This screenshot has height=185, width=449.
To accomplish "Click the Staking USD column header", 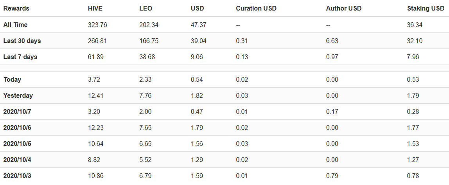I will [x=426, y=9].
